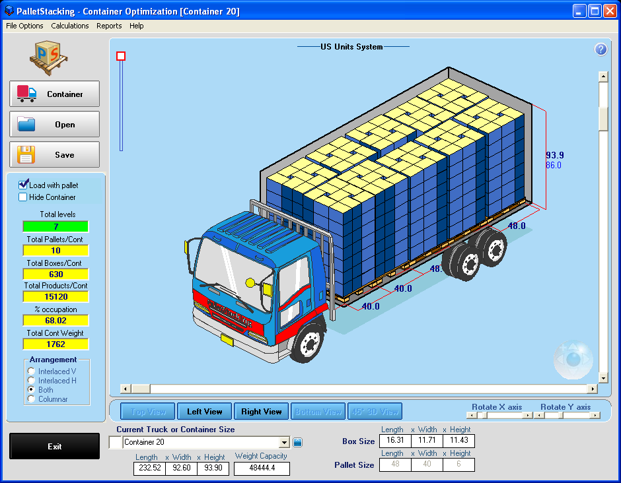Close the PalletStacking window
The height and width of the screenshot is (483, 621).
610,11
